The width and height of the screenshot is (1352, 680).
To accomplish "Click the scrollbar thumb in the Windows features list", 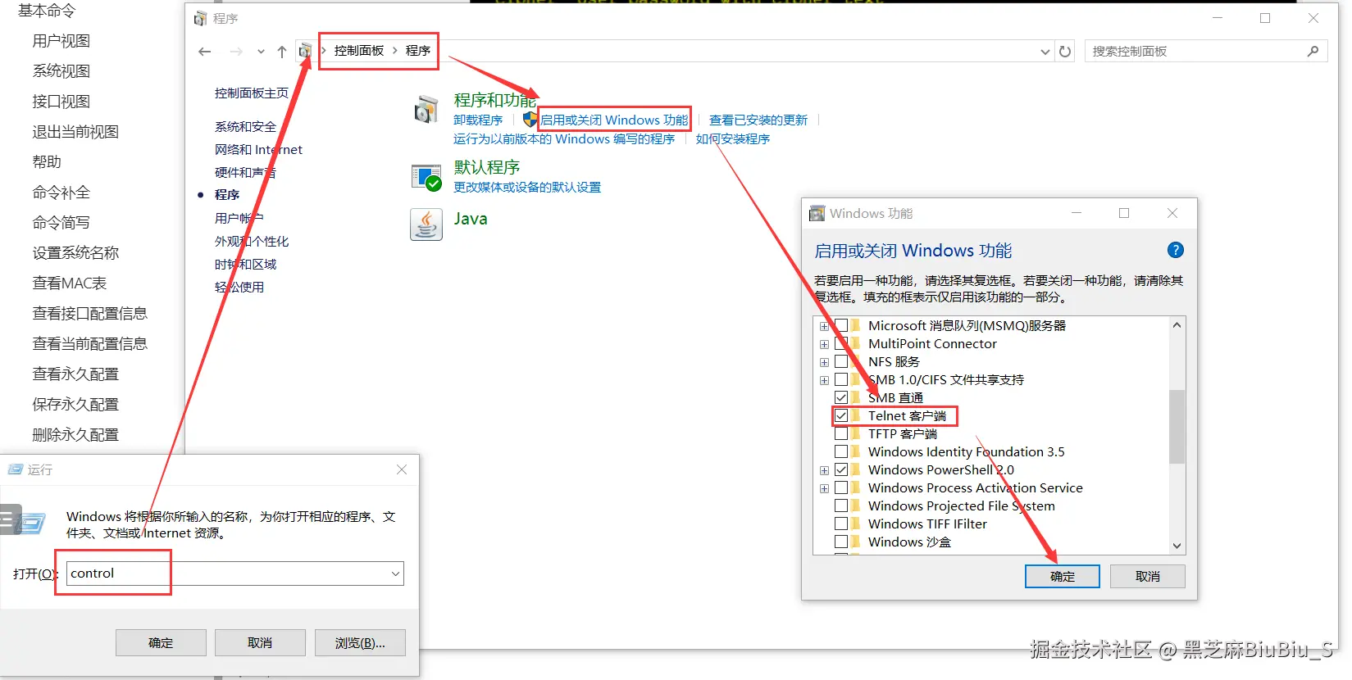I will pyautogui.click(x=1177, y=426).
